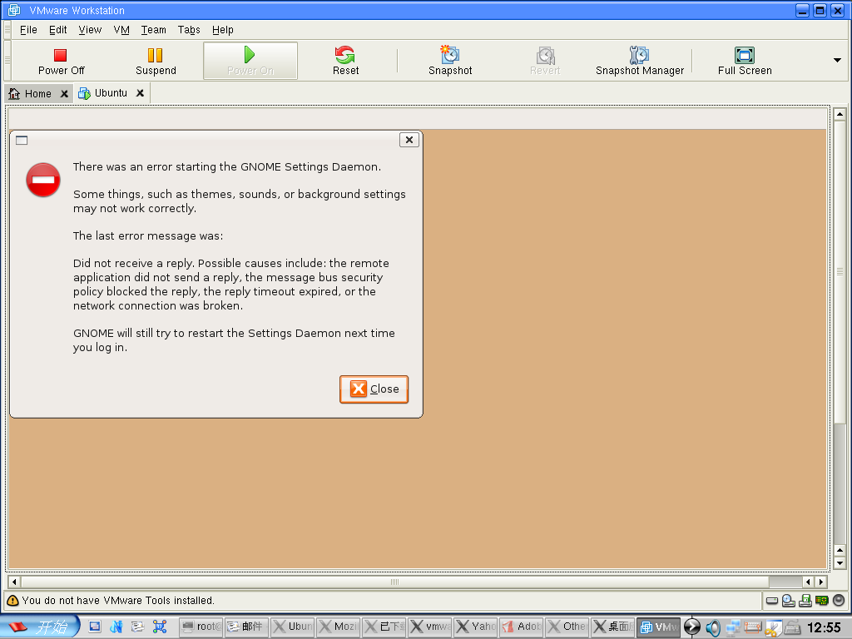
Task: Switch to the Yaho taskbar window
Action: tap(475, 627)
